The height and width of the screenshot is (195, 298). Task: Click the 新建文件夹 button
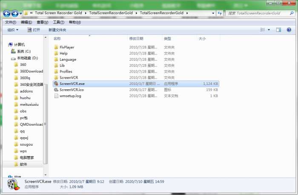tap(57, 30)
